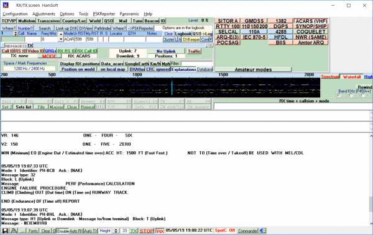Toggle the CRC ignored option
The width and height of the screenshot is (373, 235).
point(158,69)
